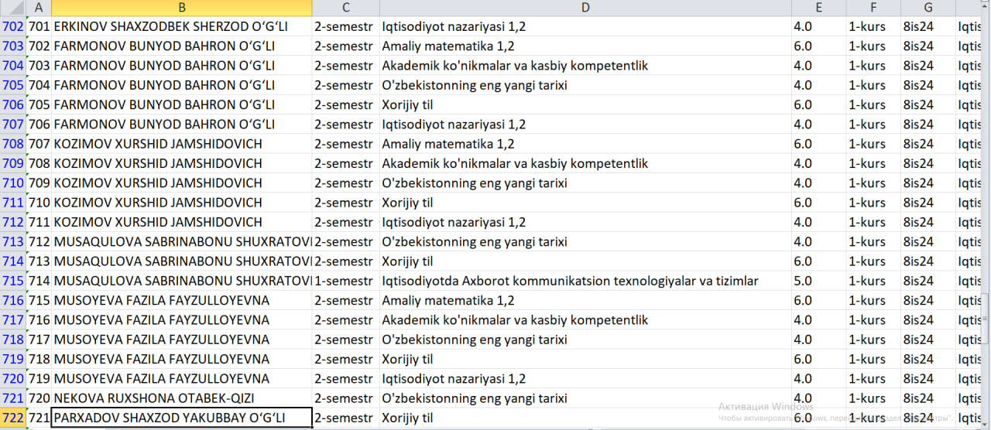Viewport: 991px width, 430px height.
Task: Click cell NEKOVA RUXSHONA OTABEK-QIZI
Action: [182, 398]
